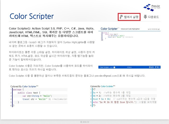Click the curved arrow icon of 웹에서 실행
The width and height of the screenshot is (169, 124).
pos(121,17)
